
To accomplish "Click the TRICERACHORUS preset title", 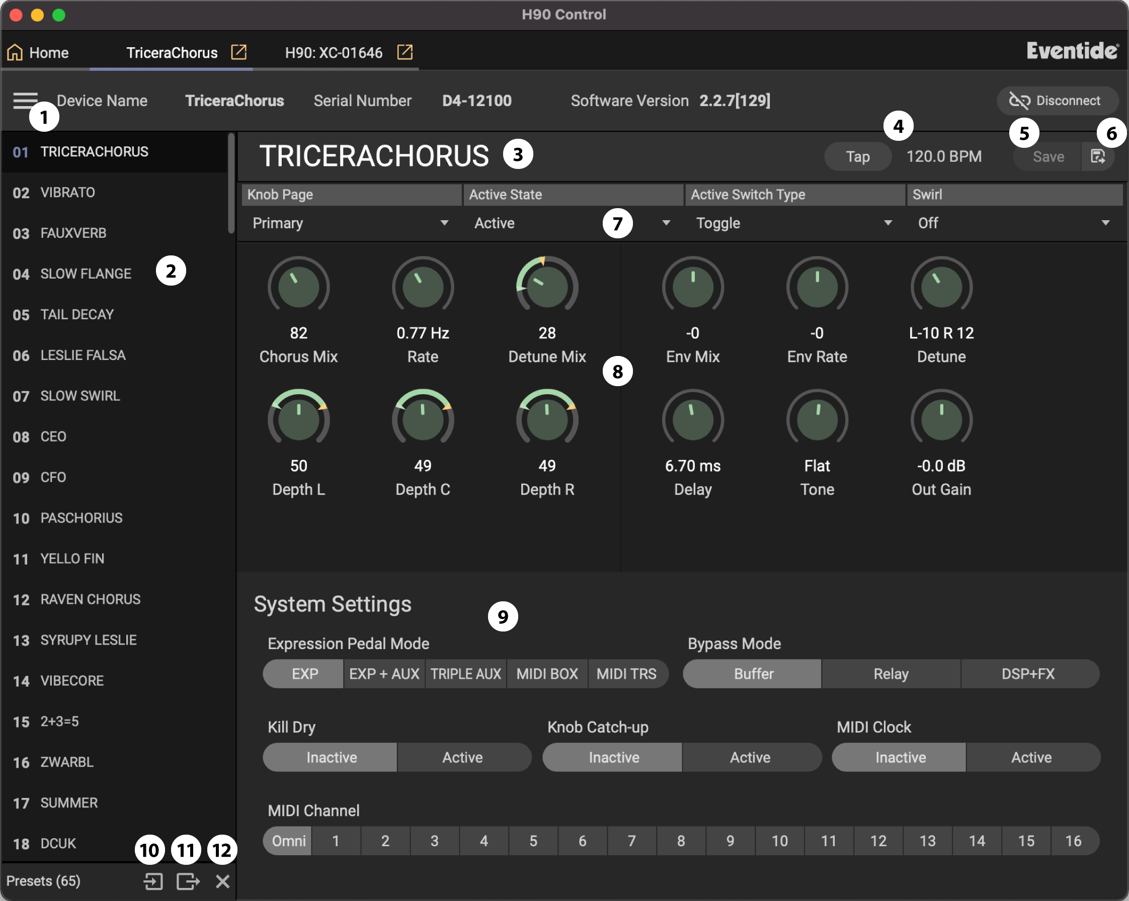I will pos(374,156).
